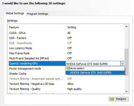Choose Auto-select from the GPU dropdown
This screenshot has height=106, width=134.
[x=95, y=68]
